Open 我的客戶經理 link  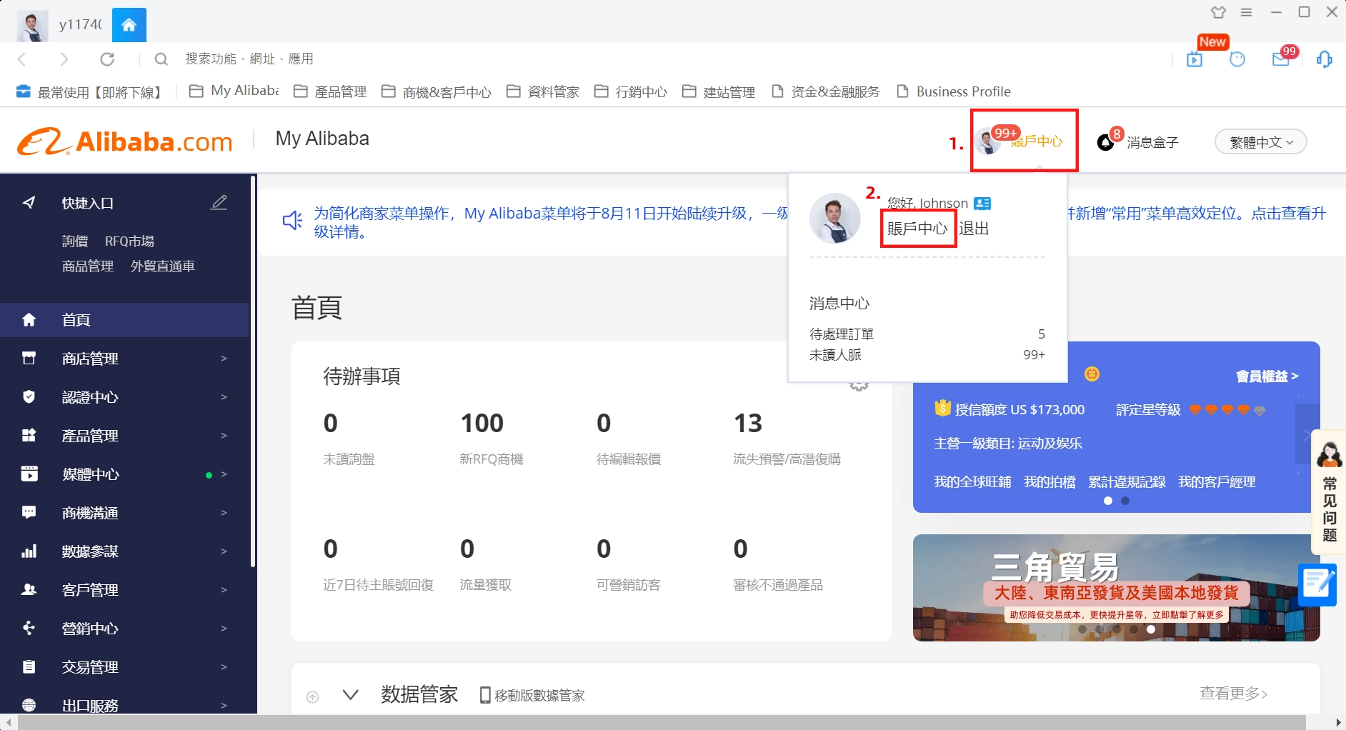coord(1217,482)
